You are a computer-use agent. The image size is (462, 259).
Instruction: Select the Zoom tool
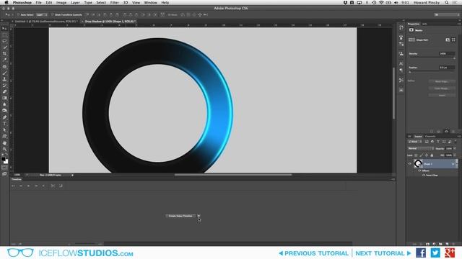pos(4,149)
